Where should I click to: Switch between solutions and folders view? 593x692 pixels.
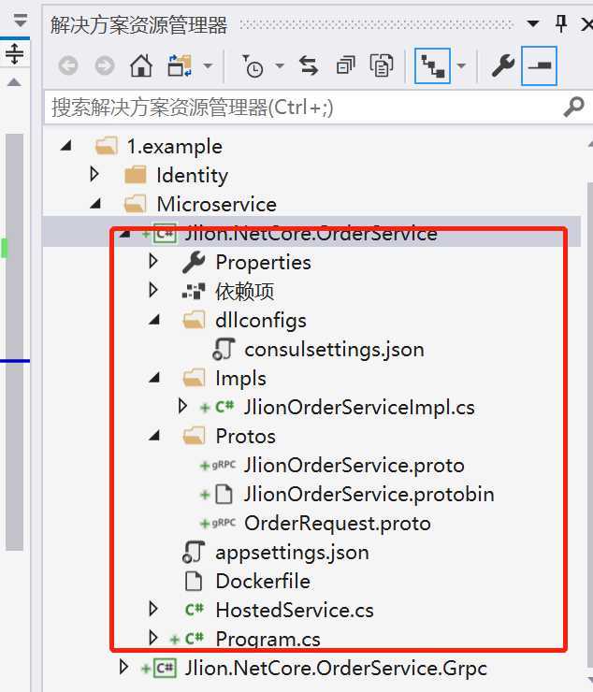180,65
